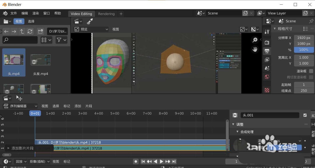
Task: Open the 添加 menu in the sequencer
Action: pyautogui.click(x=77, y=106)
